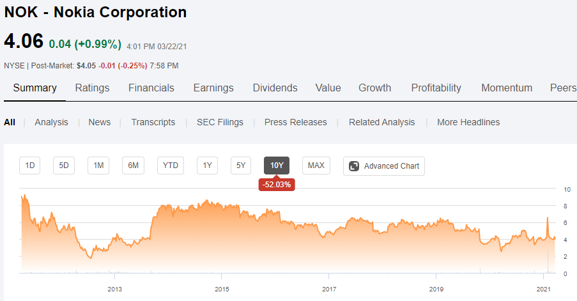Image resolution: width=577 pixels, height=301 pixels.
Task: Filter headlines by SEC Filings
Action: click(x=220, y=122)
